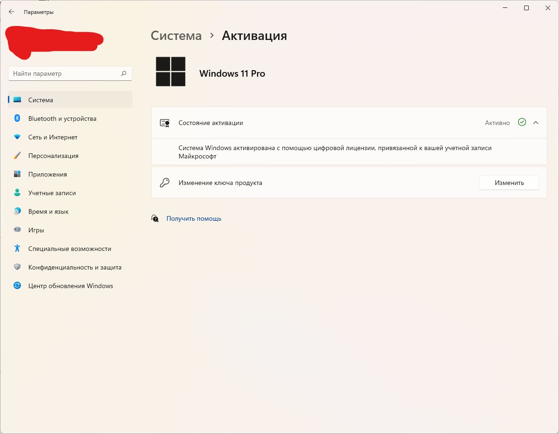Click the search magnifier icon
The width and height of the screenshot is (559, 434).
click(x=124, y=73)
